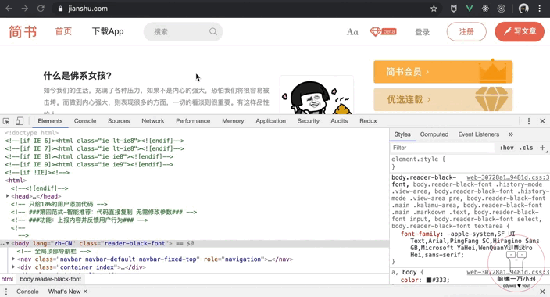Open DevTools customize three-dot menu

529,121
